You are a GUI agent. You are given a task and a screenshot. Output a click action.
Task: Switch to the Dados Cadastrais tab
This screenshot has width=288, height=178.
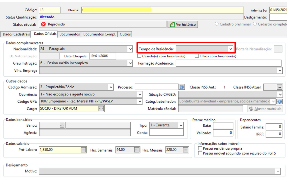point(16,34)
